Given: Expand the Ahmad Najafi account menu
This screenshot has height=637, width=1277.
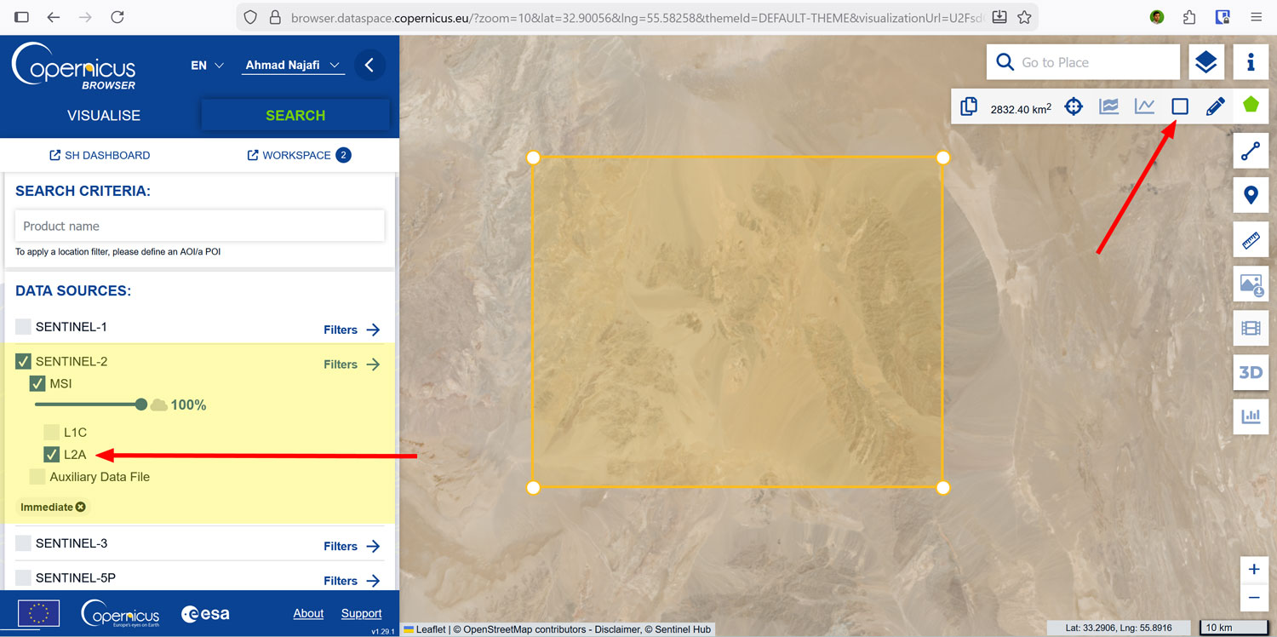Looking at the screenshot, I should coord(293,66).
